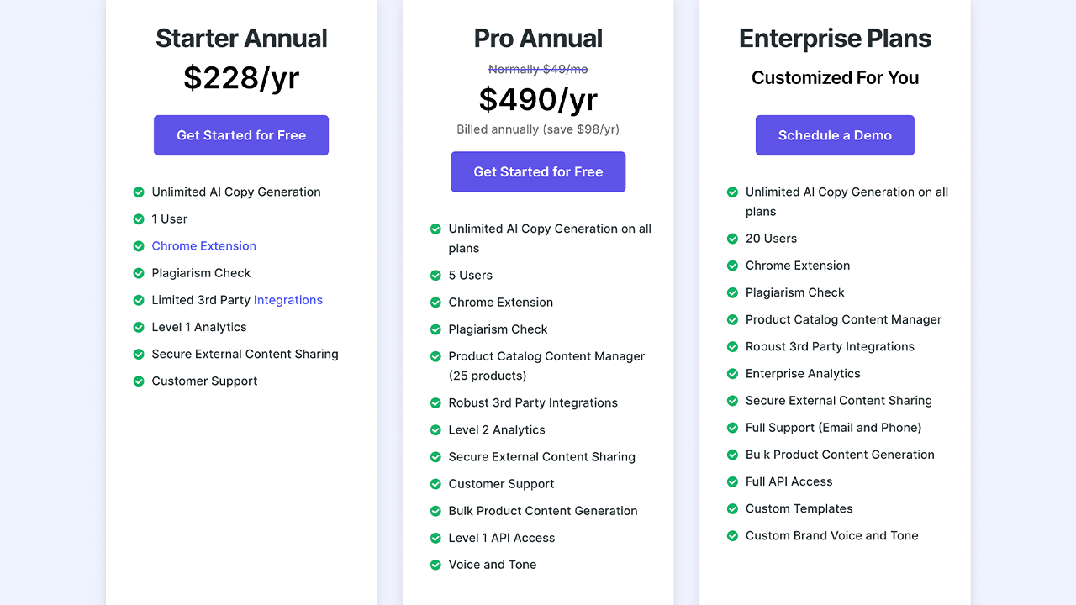The height and width of the screenshot is (605, 1076).
Task: Click checkmark icon next to Level 1 Analytics
Action: pos(139,327)
